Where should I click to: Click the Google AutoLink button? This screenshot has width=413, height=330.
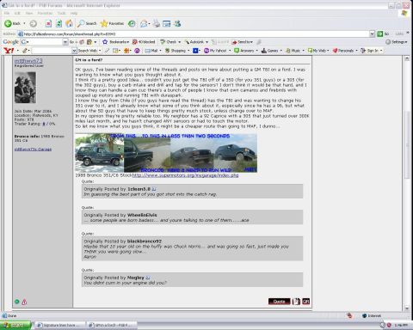[196, 42]
